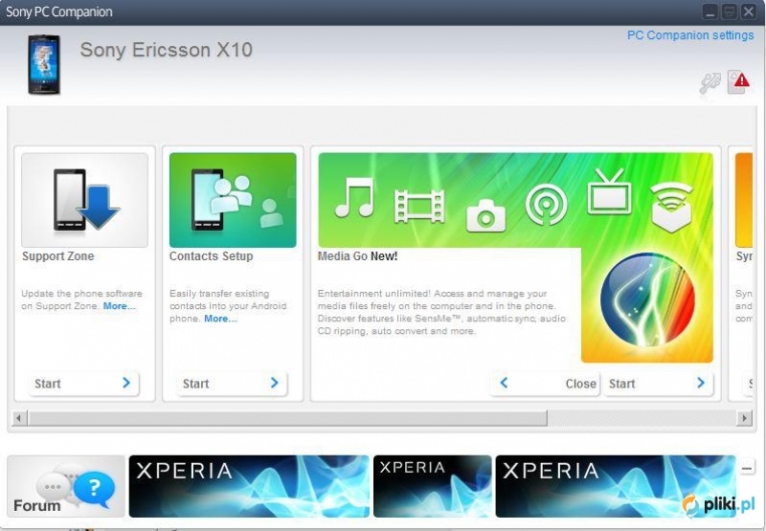Click the wrench connection tools icon
766x531 pixels.
tap(710, 82)
